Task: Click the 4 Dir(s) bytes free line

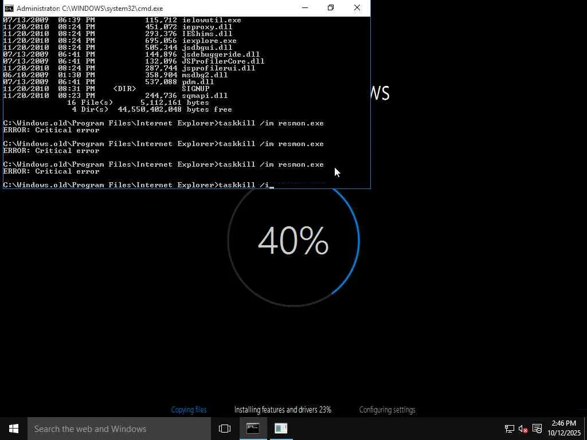Action: 151,109
